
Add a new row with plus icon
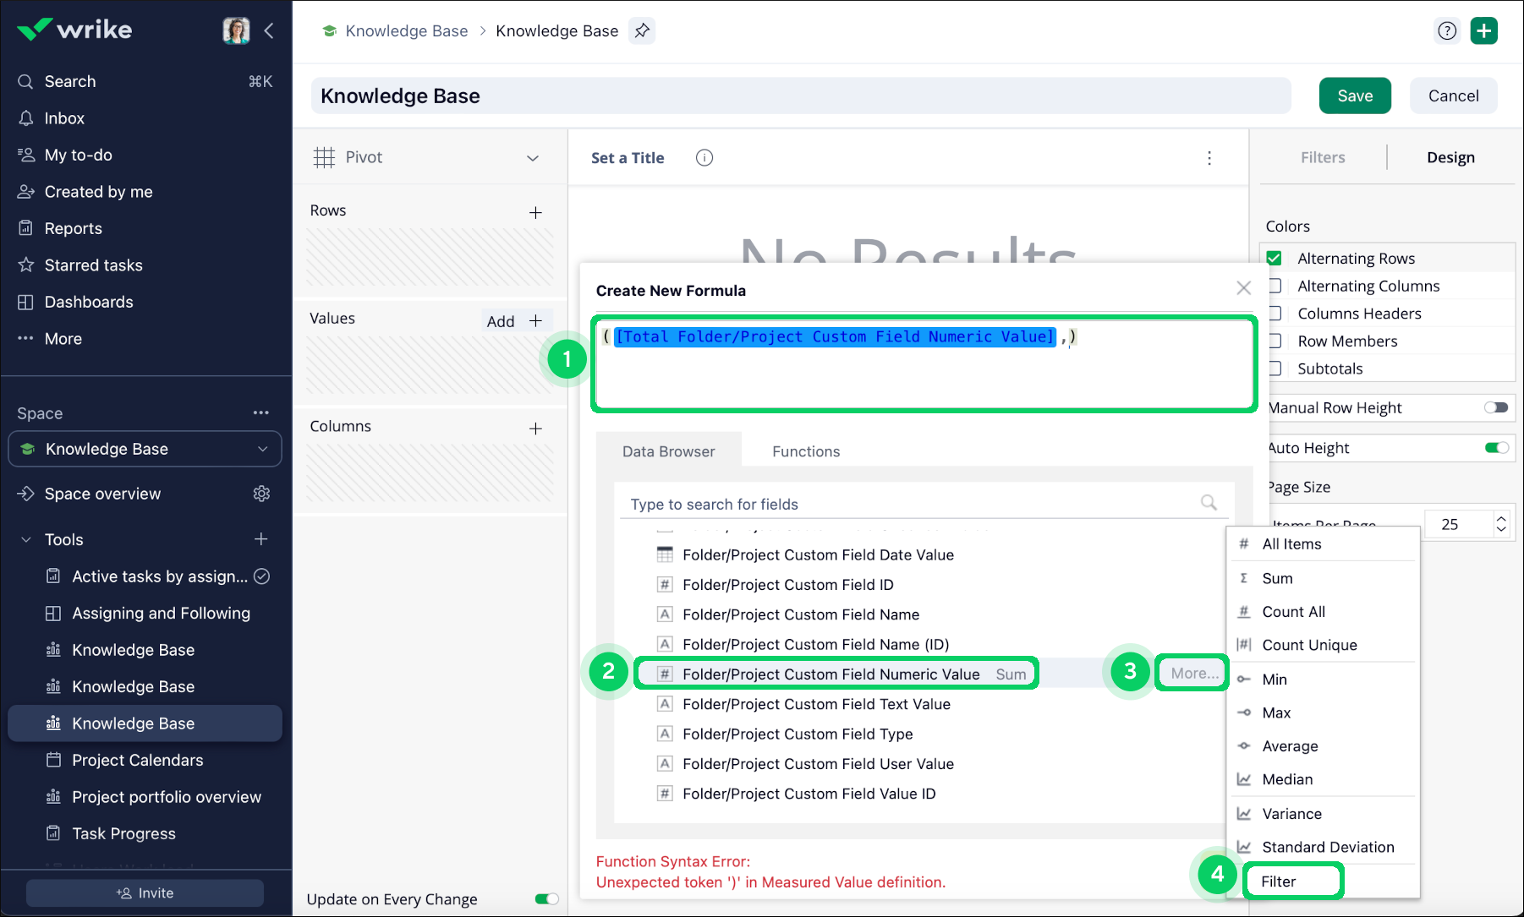coord(535,212)
